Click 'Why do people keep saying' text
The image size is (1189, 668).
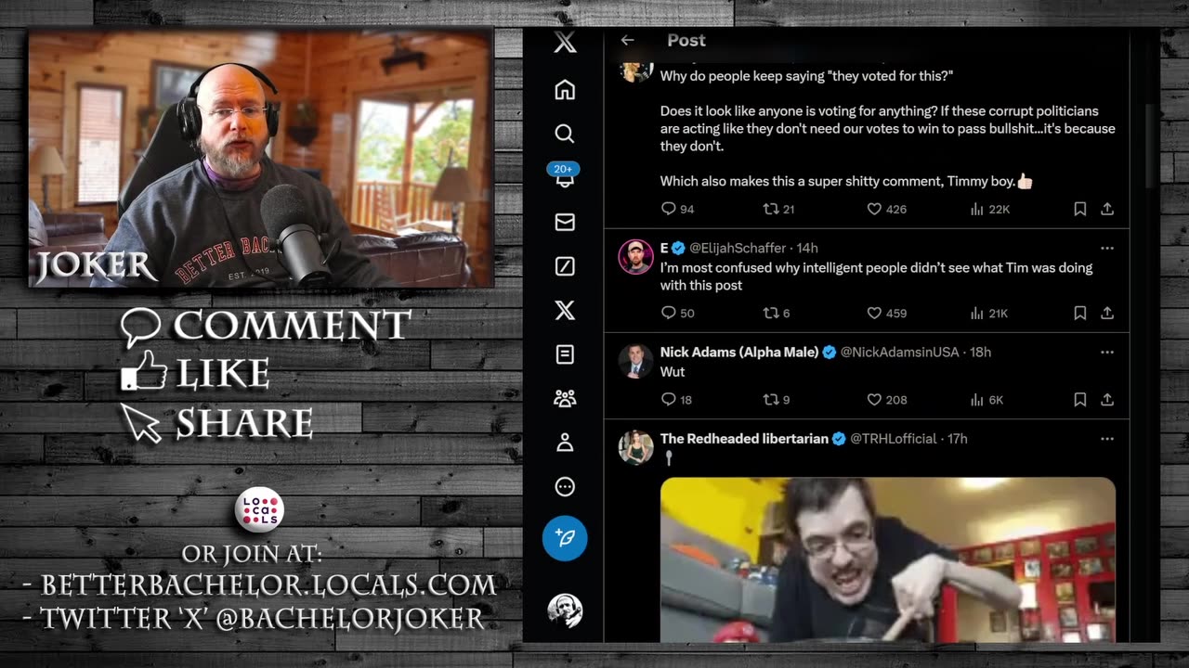click(x=739, y=76)
